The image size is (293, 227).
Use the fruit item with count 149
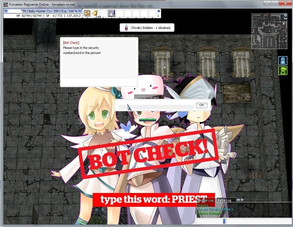(95, 13)
